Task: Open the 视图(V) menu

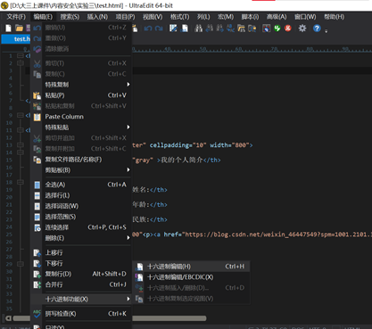Action: pos(153,17)
